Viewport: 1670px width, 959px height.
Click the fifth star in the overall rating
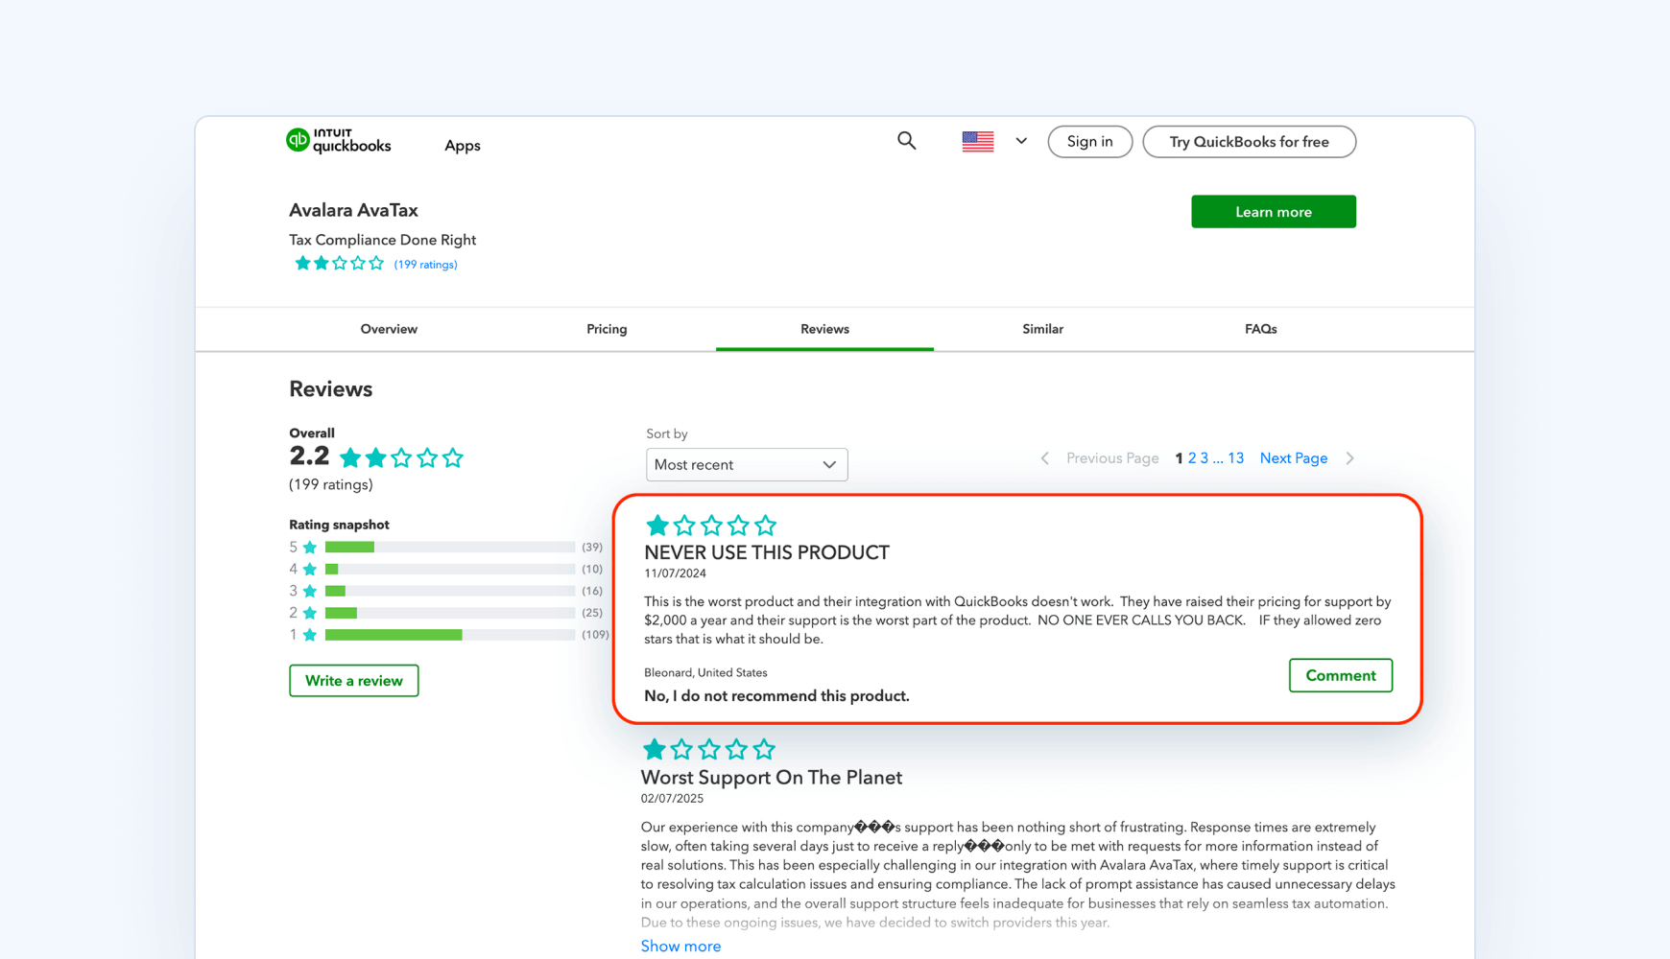(453, 457)
